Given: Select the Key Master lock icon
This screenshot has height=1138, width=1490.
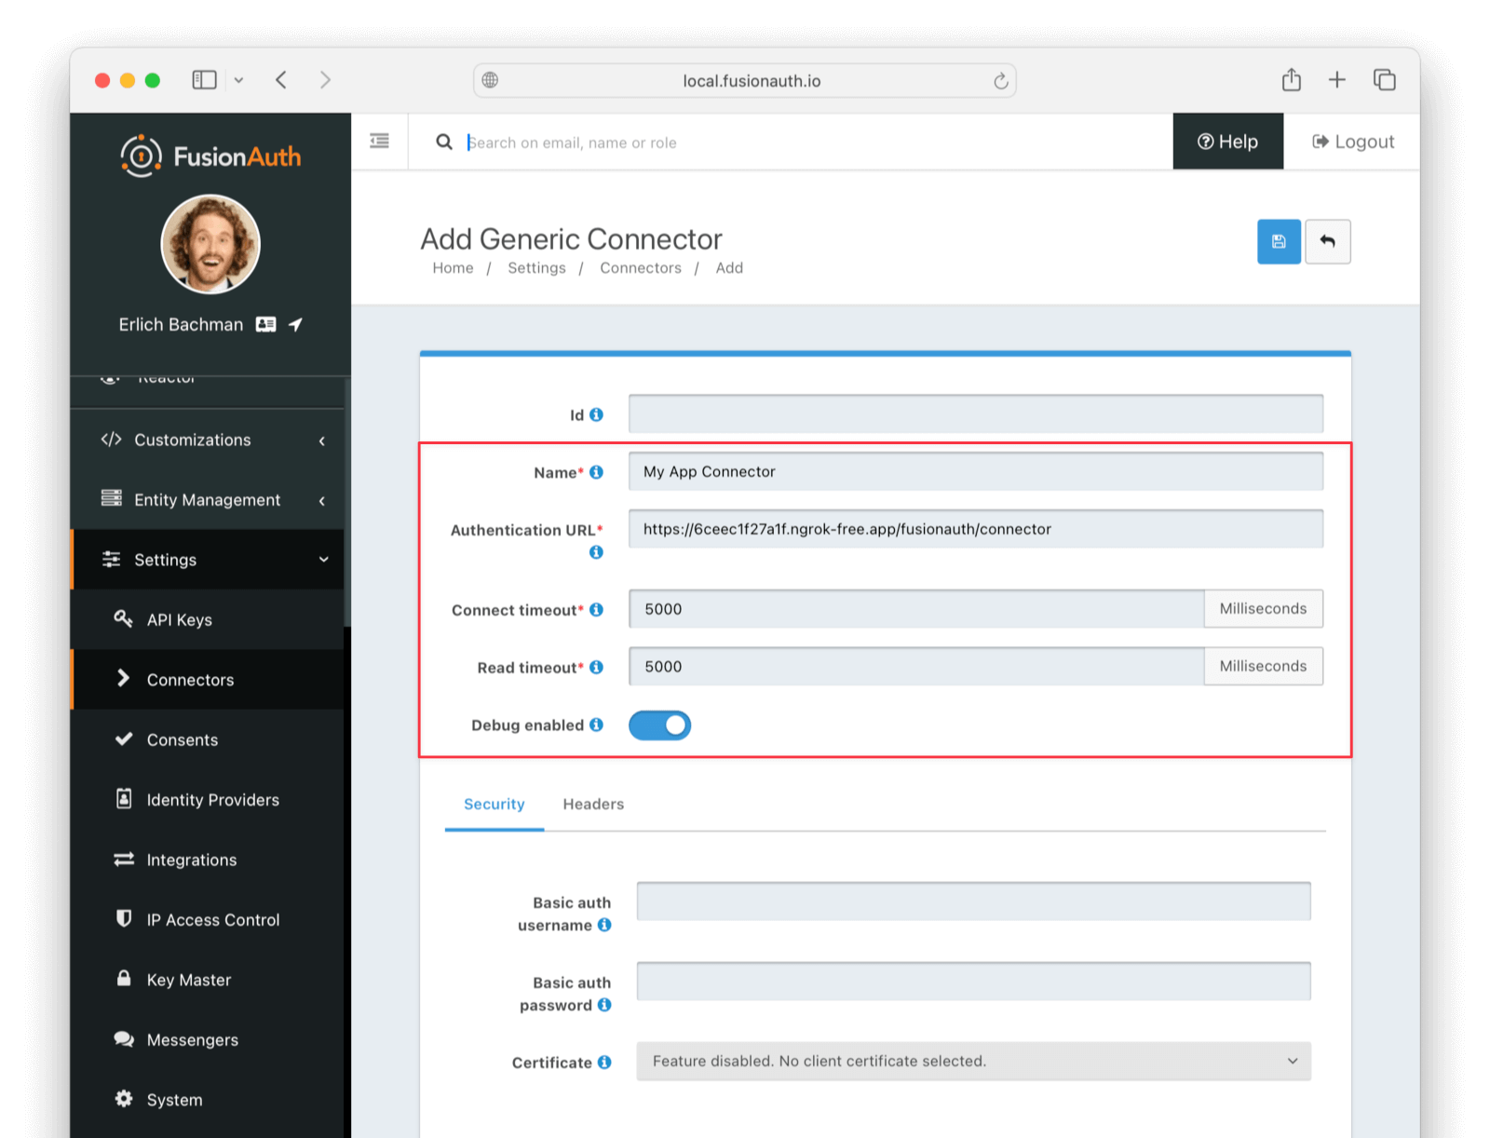Looking at the screenshot, I should pyautogui.click(x=124, y=979).
